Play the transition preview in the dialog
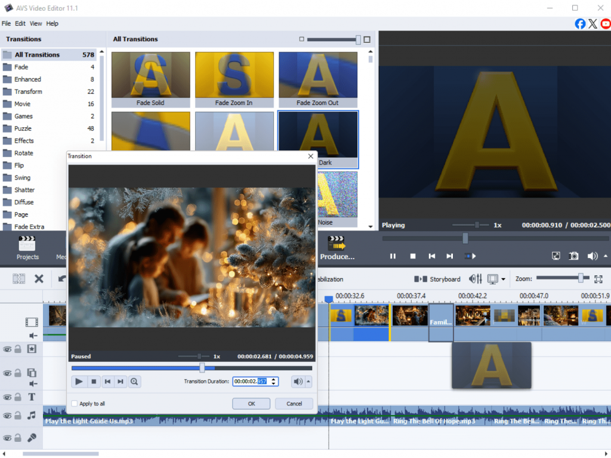 79,382
